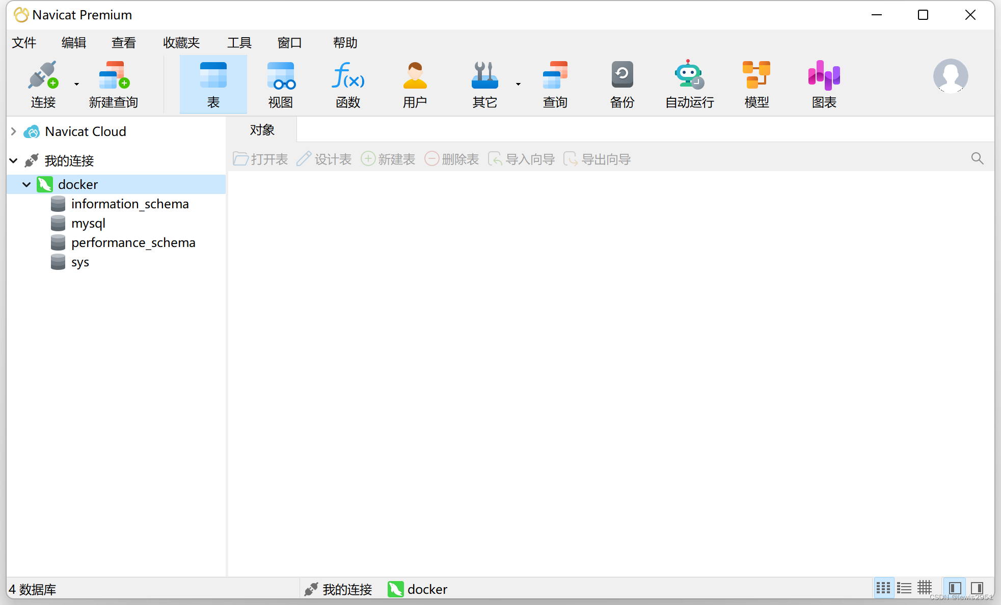
Task: Click the User (用户) toolbar icon
Action: 415,84
